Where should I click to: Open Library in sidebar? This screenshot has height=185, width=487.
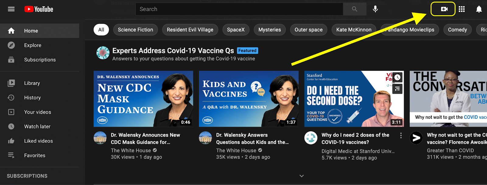click(40, 83)
